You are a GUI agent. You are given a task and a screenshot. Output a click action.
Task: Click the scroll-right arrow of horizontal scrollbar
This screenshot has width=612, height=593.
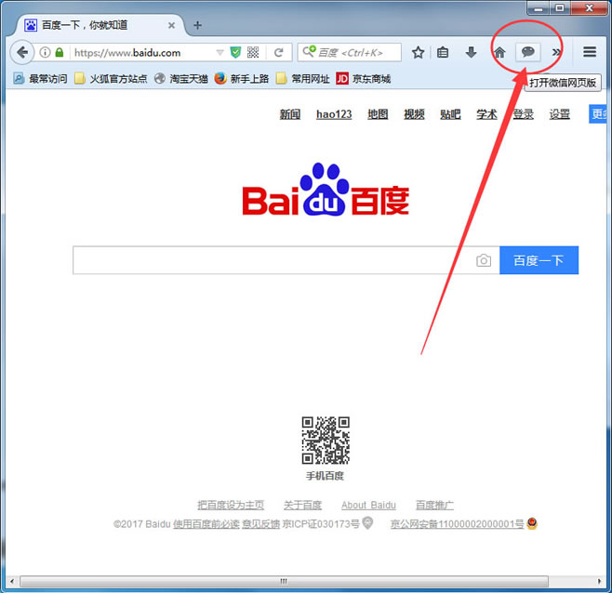coord(600,581)
